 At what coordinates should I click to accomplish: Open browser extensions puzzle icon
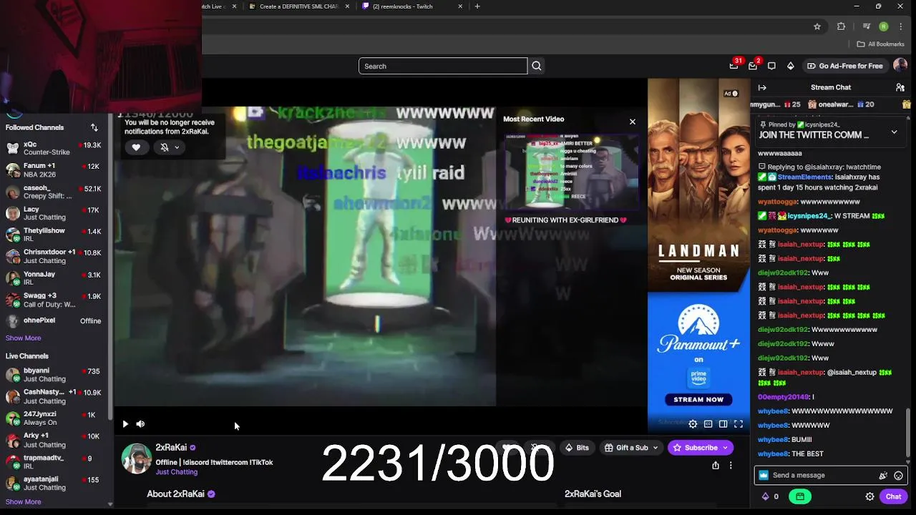coord(842,26)
